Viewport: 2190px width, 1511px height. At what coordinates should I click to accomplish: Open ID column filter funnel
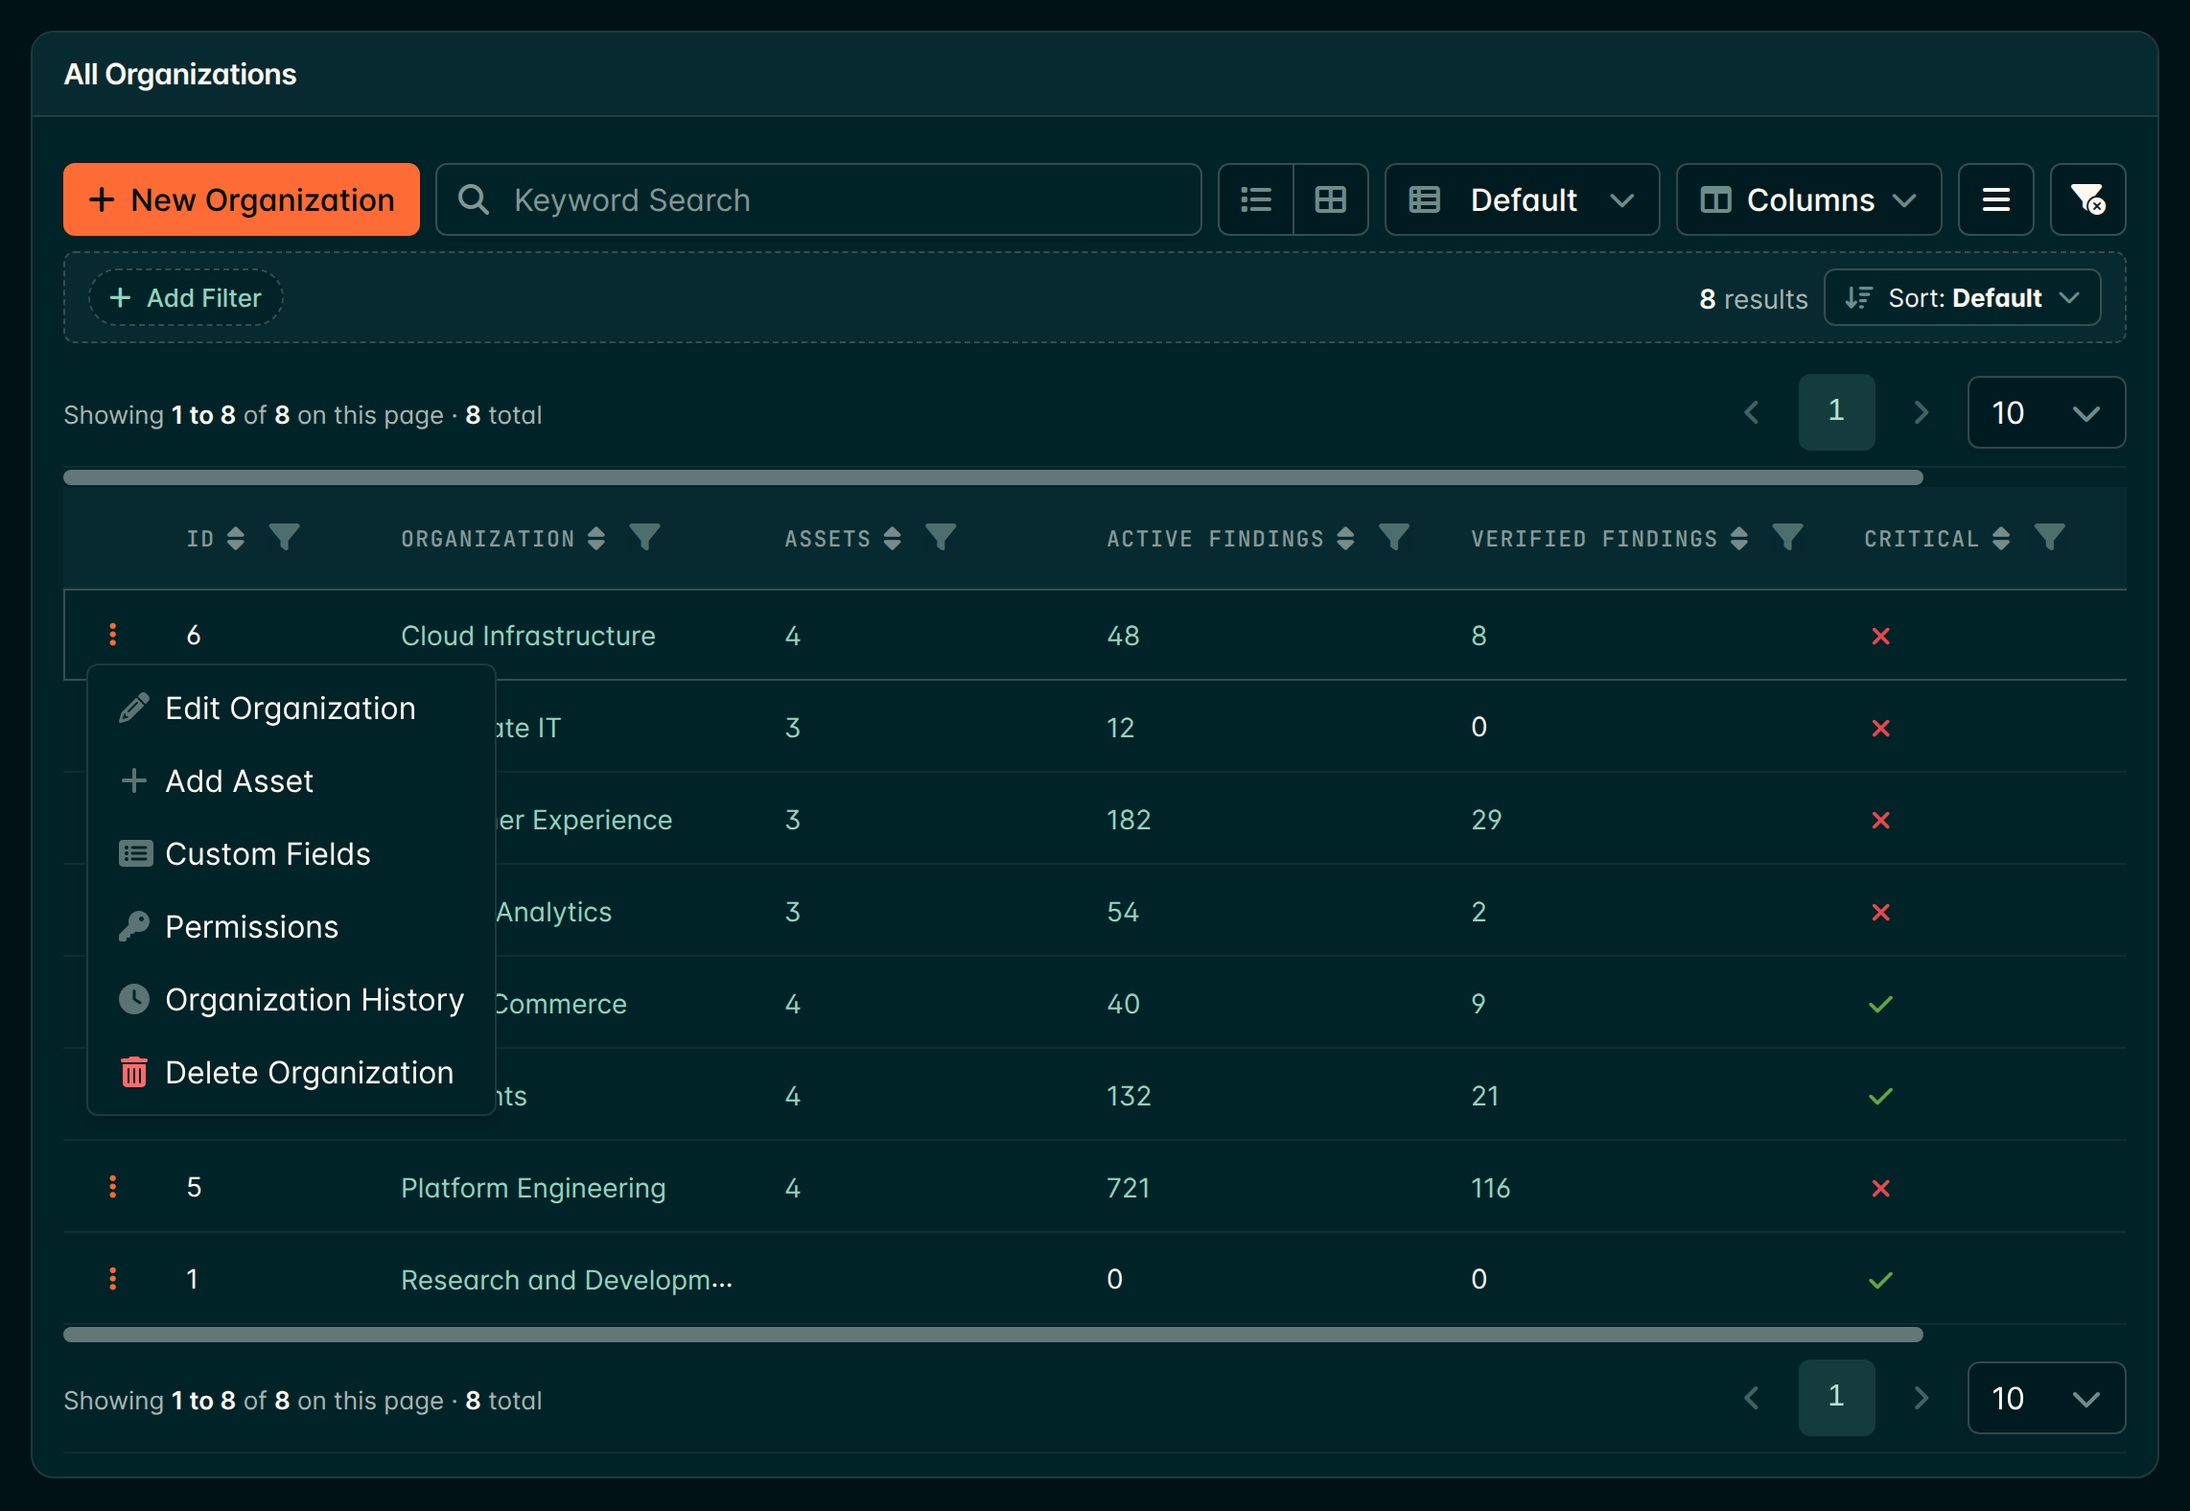pos(284,537)
